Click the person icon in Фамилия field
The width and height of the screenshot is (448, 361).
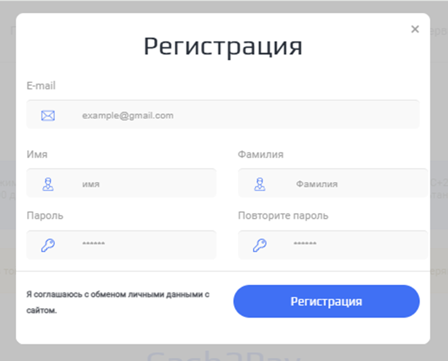click(260, 184)
